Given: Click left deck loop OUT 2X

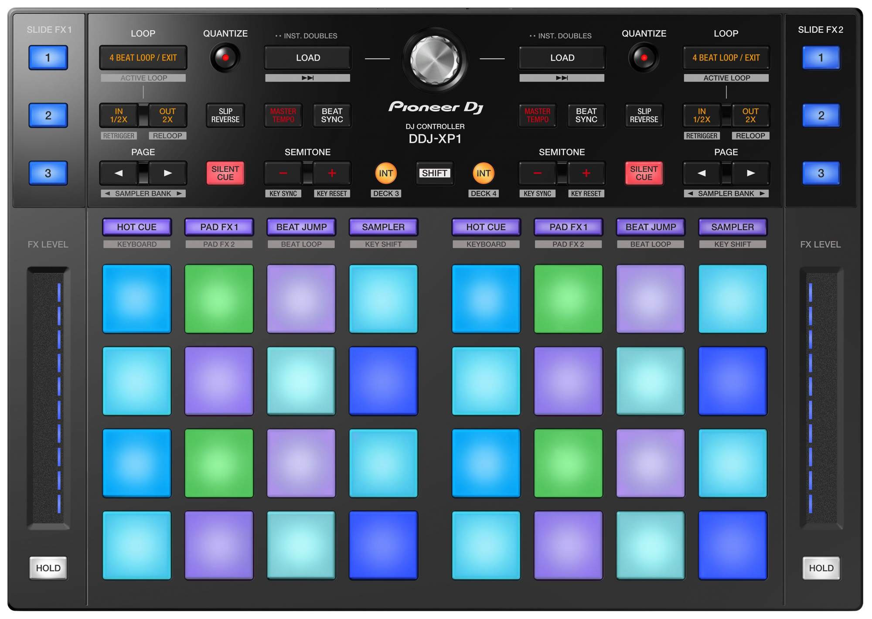Looking at the screenshot, I should [x=167, y=115].
